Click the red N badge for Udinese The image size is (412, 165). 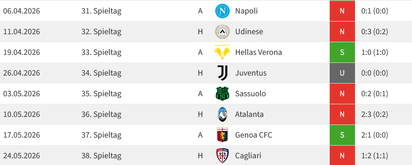click(x=342, y=32)
